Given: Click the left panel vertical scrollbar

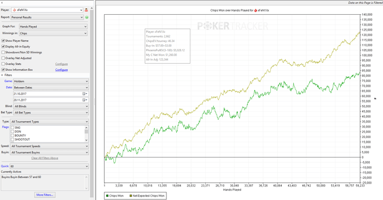Looking at the screenshot, I should [92, 102].
